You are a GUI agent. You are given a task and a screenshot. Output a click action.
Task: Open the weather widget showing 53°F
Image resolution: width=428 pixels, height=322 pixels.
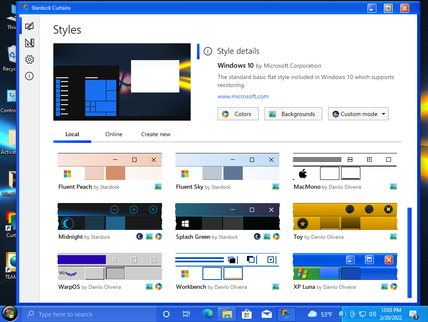pos(320,314)
